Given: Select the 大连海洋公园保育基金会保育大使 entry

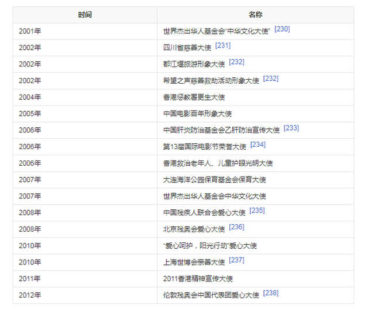Looking at the screenshot, I should tap(214, 179).
